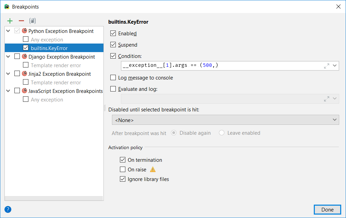Uncheck the builtins.KeyError tree checkbox
The width and height of the screenshot is (346, 218).
coord(26,48)
